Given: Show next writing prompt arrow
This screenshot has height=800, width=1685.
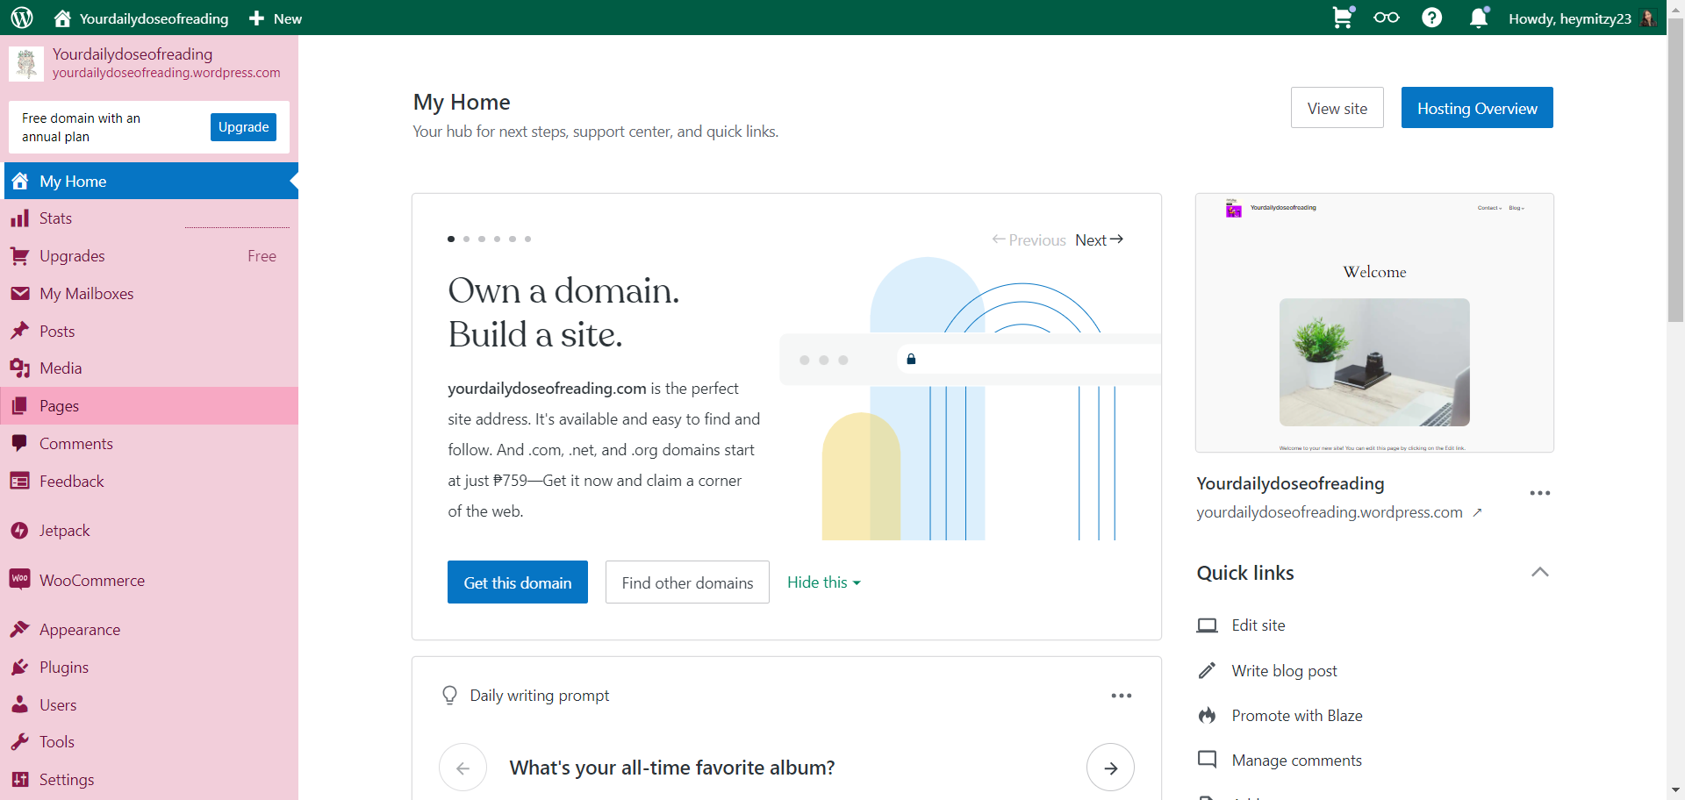Looking at the screenshot, I should tap(1110, 768).
